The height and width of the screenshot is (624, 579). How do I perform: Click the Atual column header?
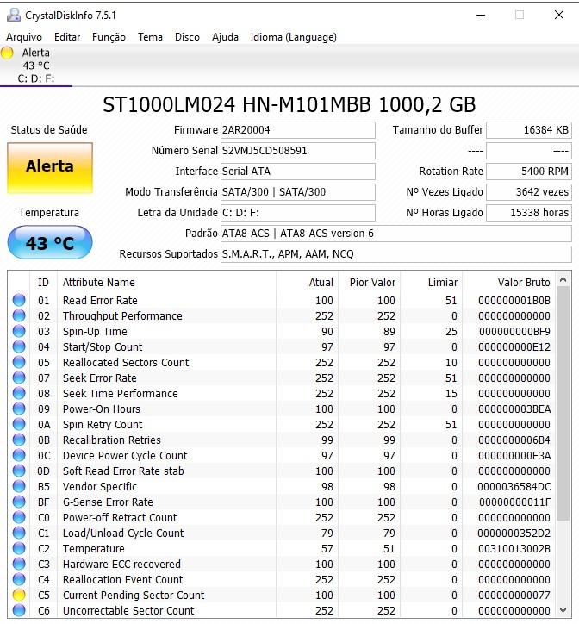(x=307, y=283)
